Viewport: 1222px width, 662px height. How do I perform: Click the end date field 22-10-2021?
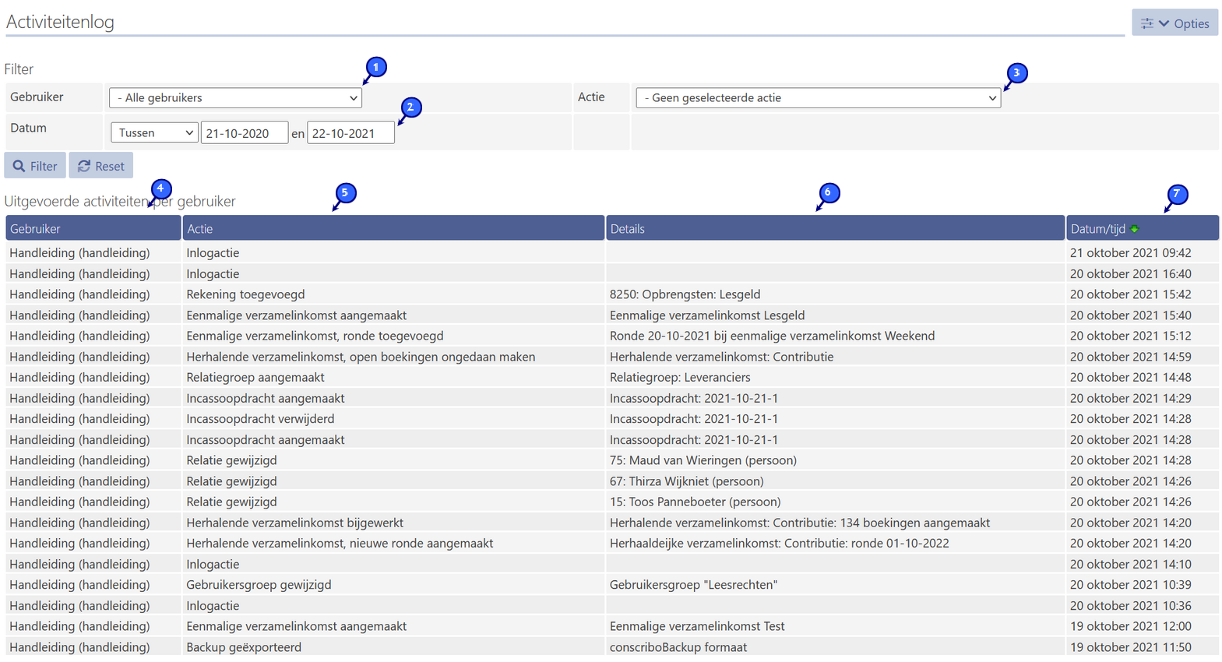350,133
